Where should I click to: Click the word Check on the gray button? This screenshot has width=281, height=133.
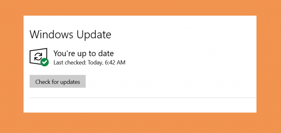point(42,82)
